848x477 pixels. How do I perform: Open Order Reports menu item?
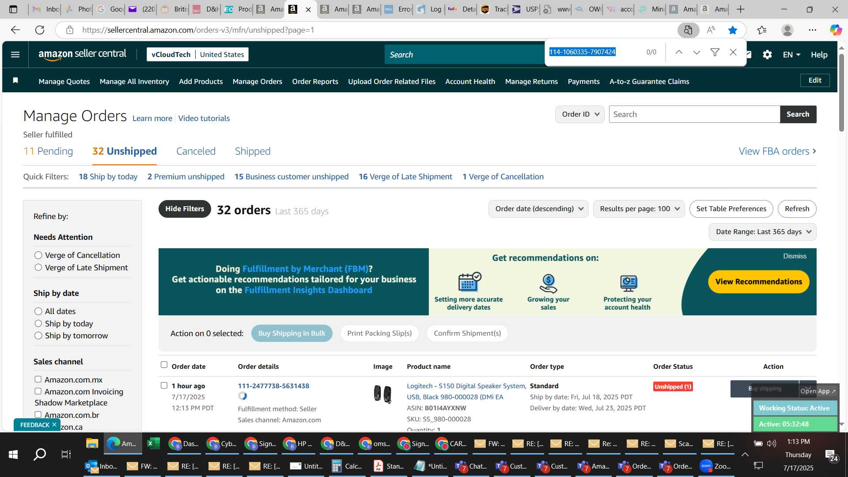pyautogui.click(x=315, y=81)
